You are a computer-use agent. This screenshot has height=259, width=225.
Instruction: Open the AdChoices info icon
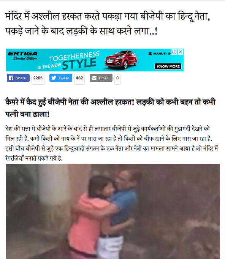tap(174, 52)
